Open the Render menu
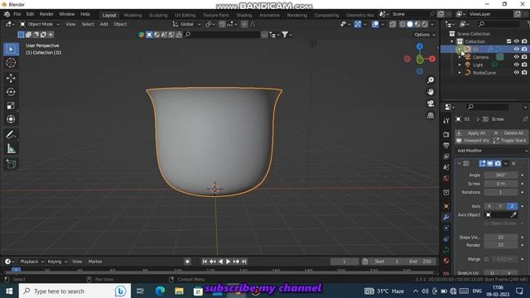This screenshot has width=530, height=298. (x=46, y=14)
